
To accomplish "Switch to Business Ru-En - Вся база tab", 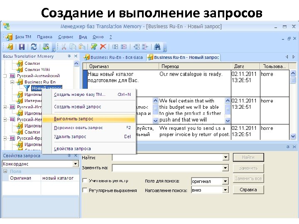I will (x=114, y=57).
